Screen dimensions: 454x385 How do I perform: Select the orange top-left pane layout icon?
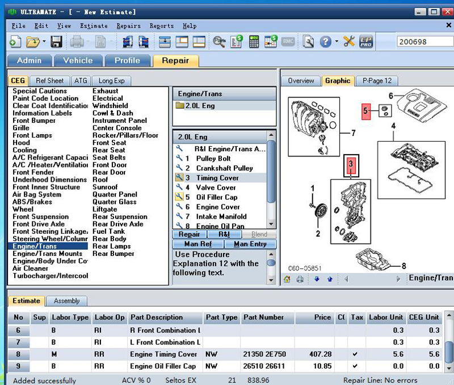pyautogui.click(x=182, y=42)
